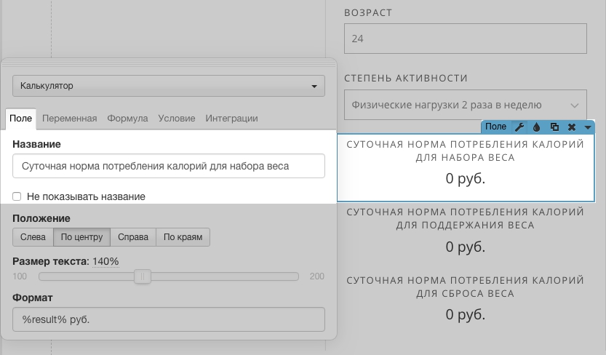The width and height of the screenshot is (606, 355).
Task: Click the Размер текста label
Action: pyautogui.click(x=50, y=261)
